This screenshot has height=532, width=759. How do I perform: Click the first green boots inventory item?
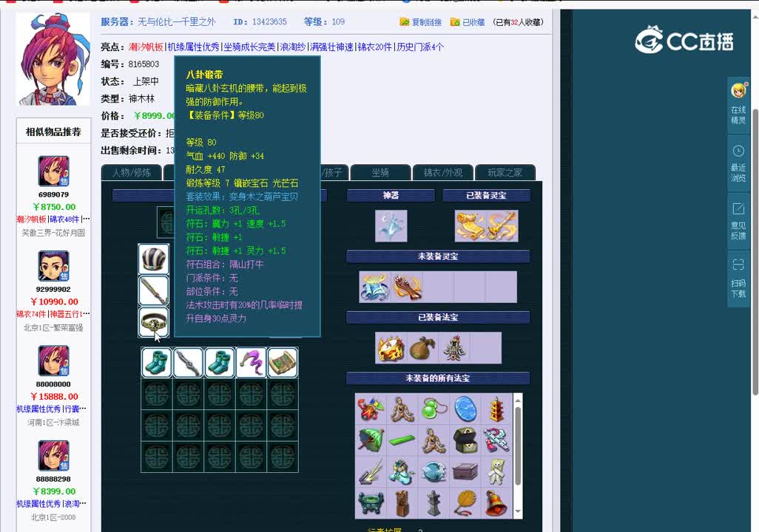[156, 362]
